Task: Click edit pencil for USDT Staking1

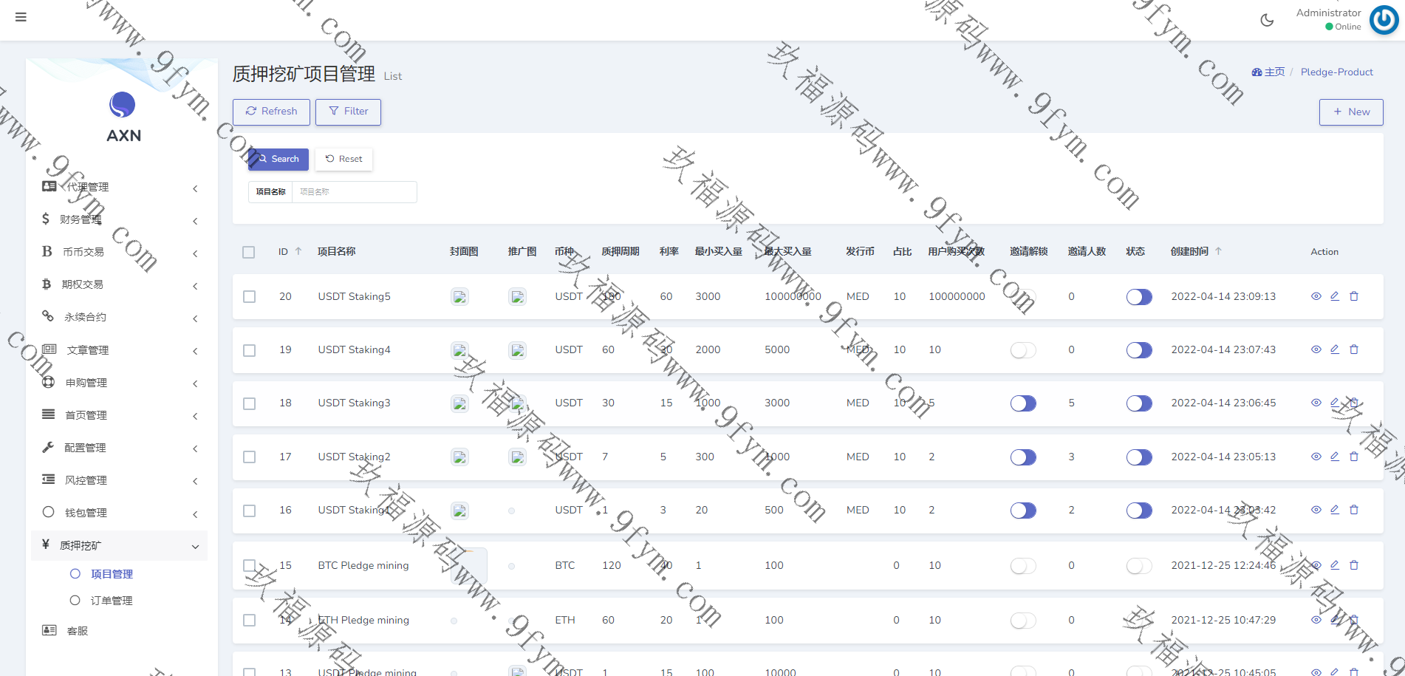Action: (1335, 510)
